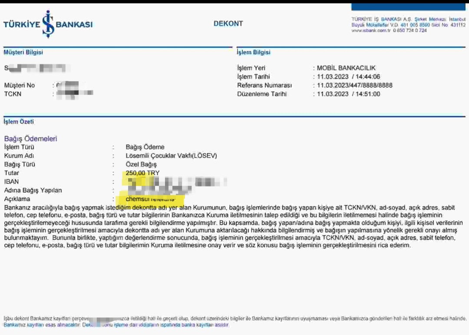Select the DEKONT title text
The height and width of the screenshot is (335, 469).
pyautogui.click(x=228, y=23)
